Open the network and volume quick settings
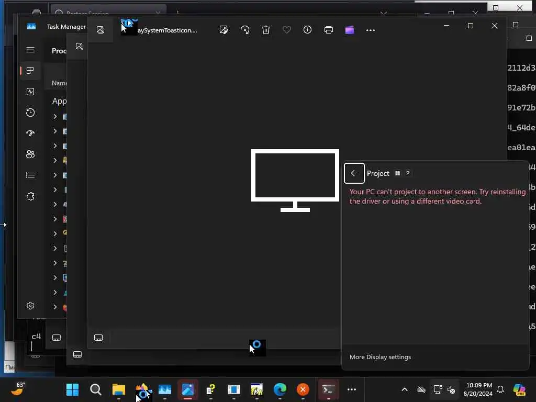Screen dimensions: 536x402 pyautogui.click(x=444, y=389)
